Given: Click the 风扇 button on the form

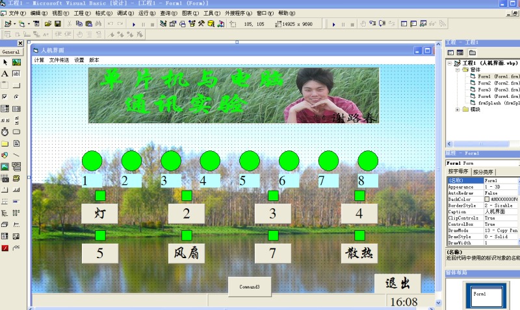Looking at the screenshot, I should (x=187, y=253).
